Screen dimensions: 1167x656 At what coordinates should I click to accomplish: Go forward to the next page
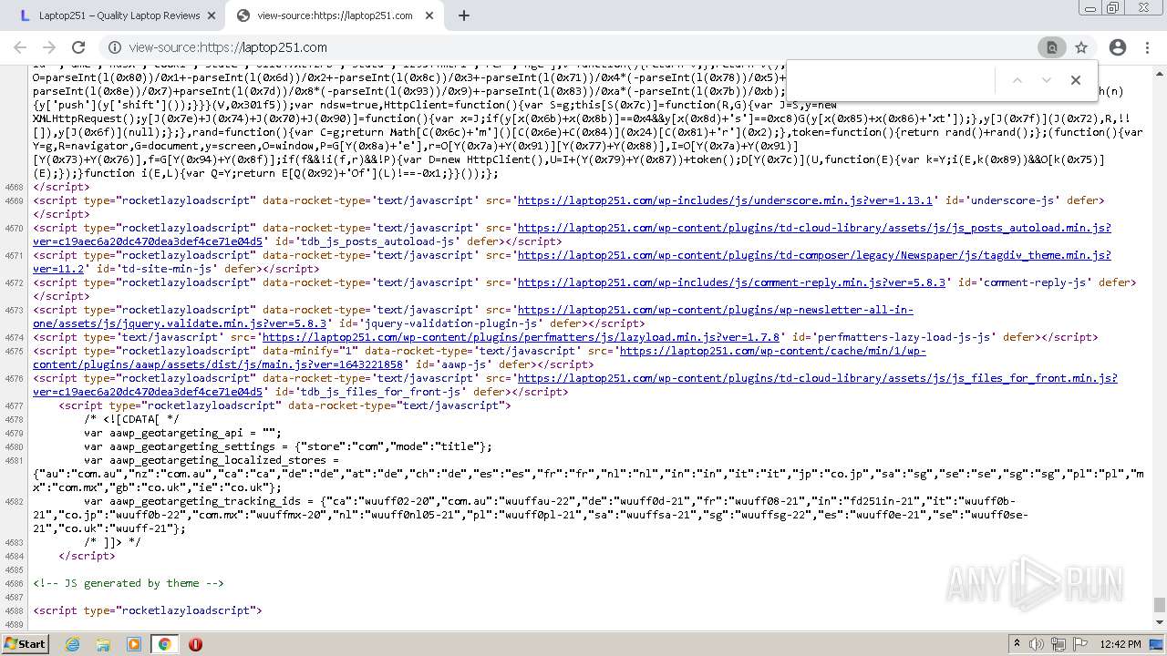click(x=49, y=47)
